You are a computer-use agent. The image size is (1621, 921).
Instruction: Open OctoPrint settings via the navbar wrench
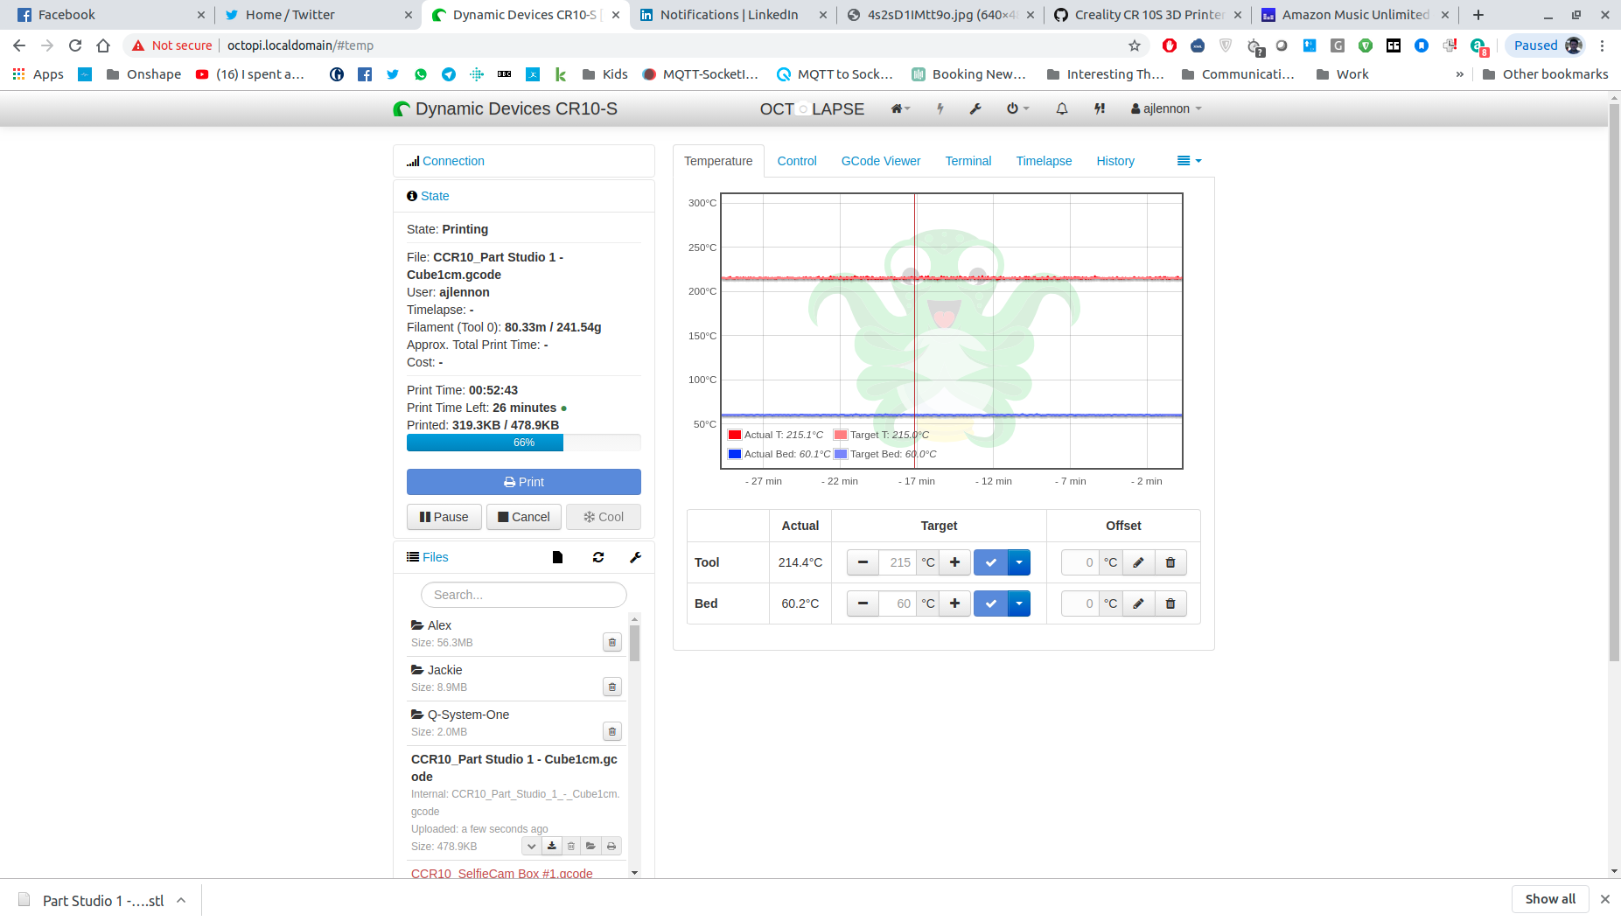[975, 108]
